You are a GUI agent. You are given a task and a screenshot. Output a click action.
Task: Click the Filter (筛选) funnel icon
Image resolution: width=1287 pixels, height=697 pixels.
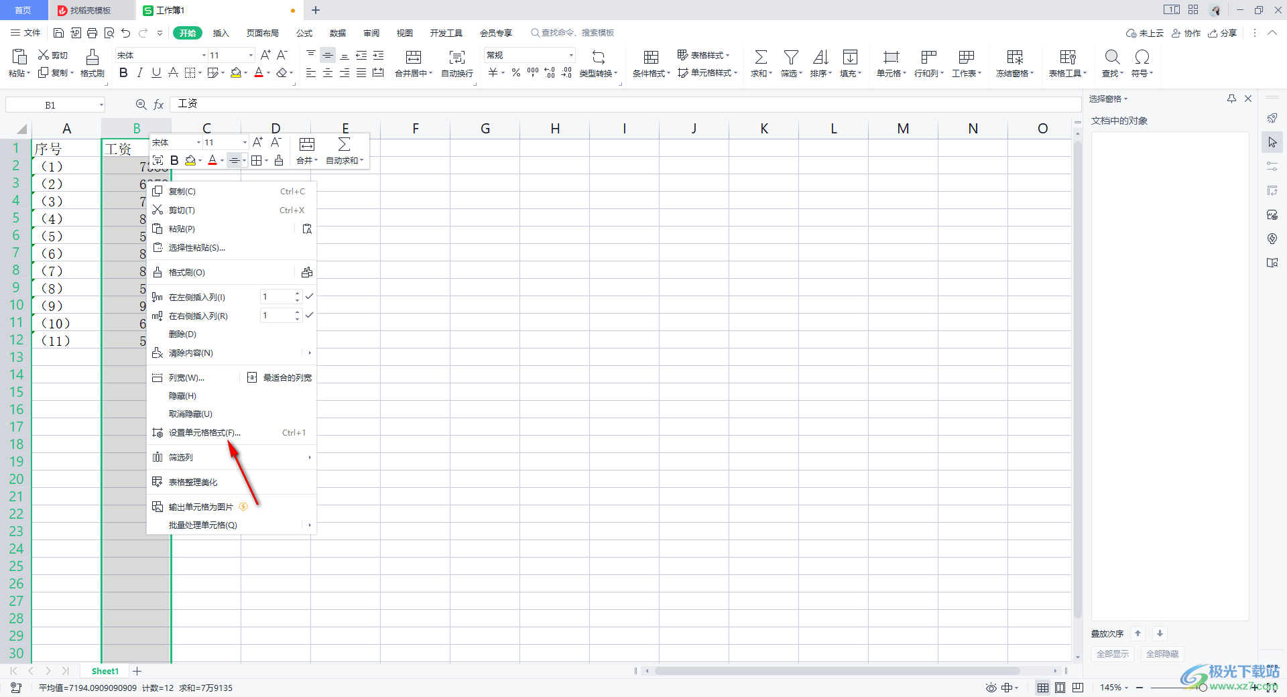pyautogui.click(x=791, y=57)
